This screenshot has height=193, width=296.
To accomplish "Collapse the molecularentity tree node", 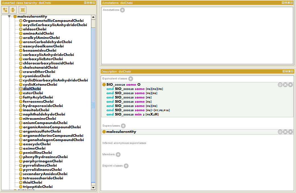I will point(9,16).
